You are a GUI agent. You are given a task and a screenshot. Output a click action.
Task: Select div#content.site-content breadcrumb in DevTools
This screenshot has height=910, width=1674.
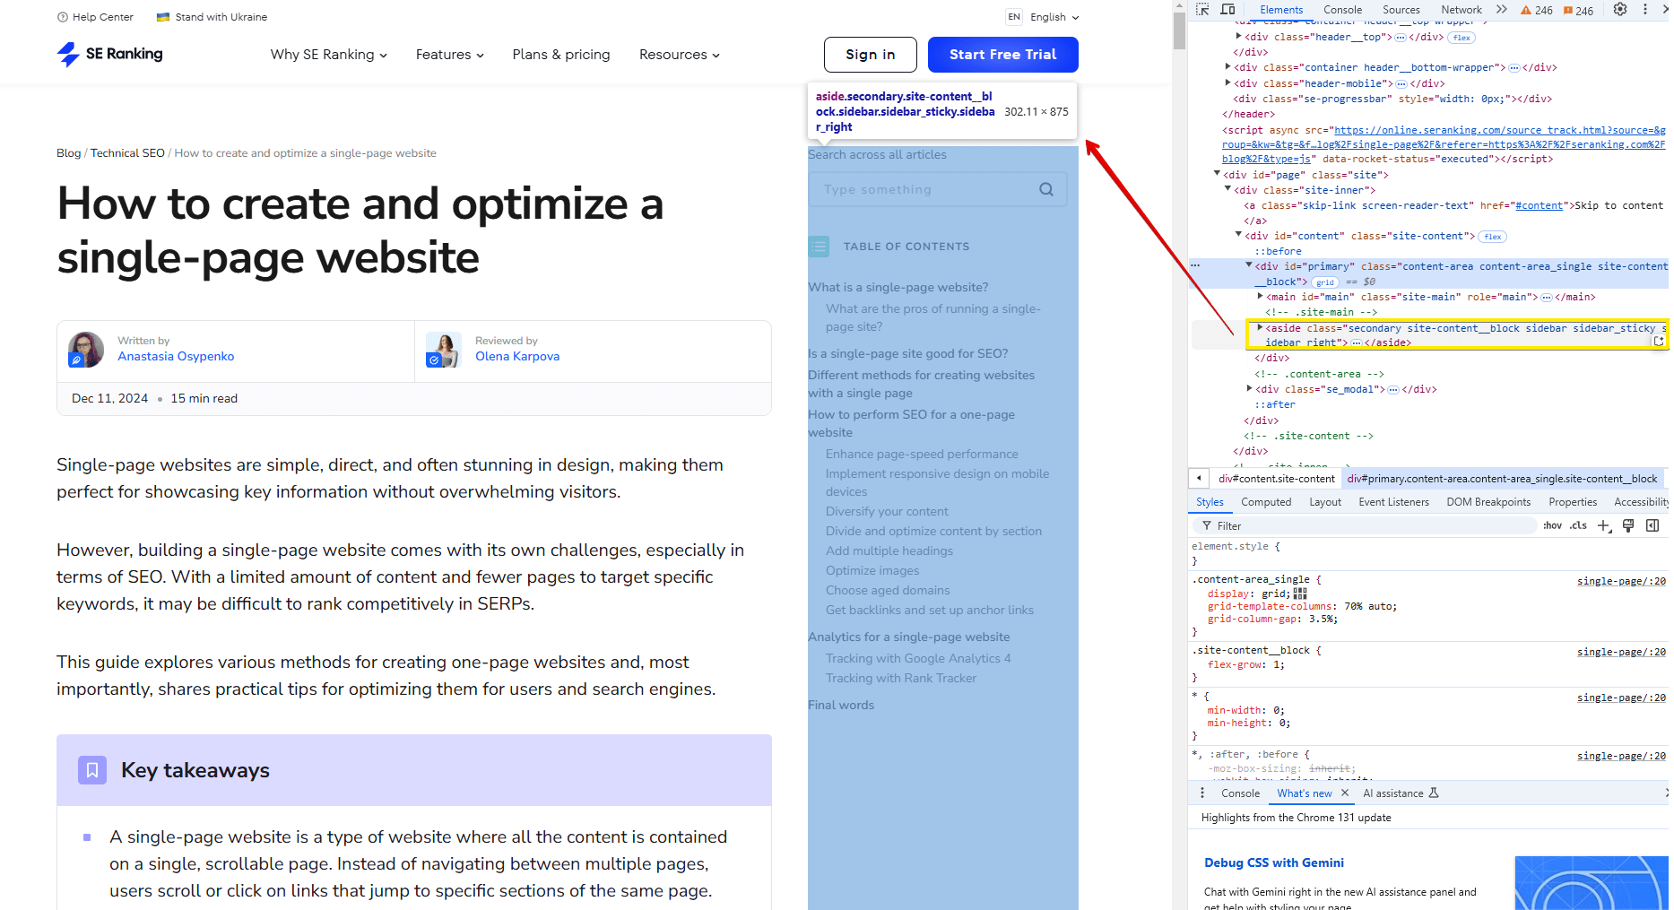click(1277, 479)
